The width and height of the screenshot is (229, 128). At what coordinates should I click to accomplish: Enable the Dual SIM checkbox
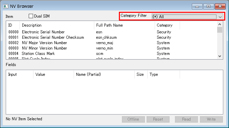[x=31, y=16]
